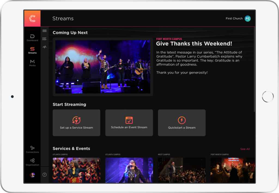Open Organization settings in sidebar

coord(32,162)
